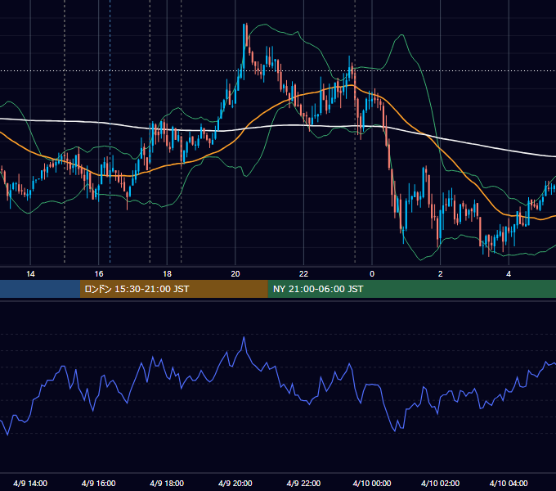The height and width of the screenshot is (491, 556).
Task: Select the NY 21:00-06:00 JST session bar
Action: coord(411,289)
